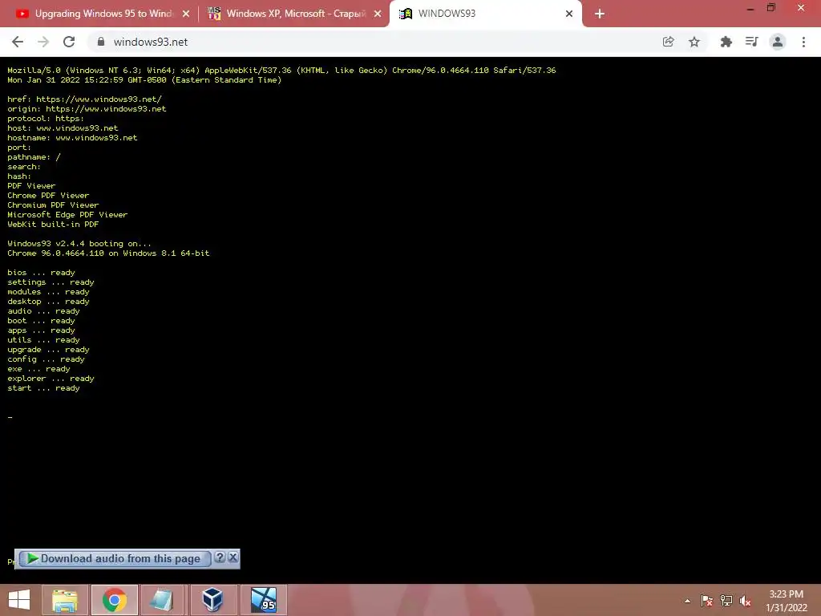Screen dimensions: 821x616
Task: Select the WINDOWS93 tab
Action: (x=485, y=14)
